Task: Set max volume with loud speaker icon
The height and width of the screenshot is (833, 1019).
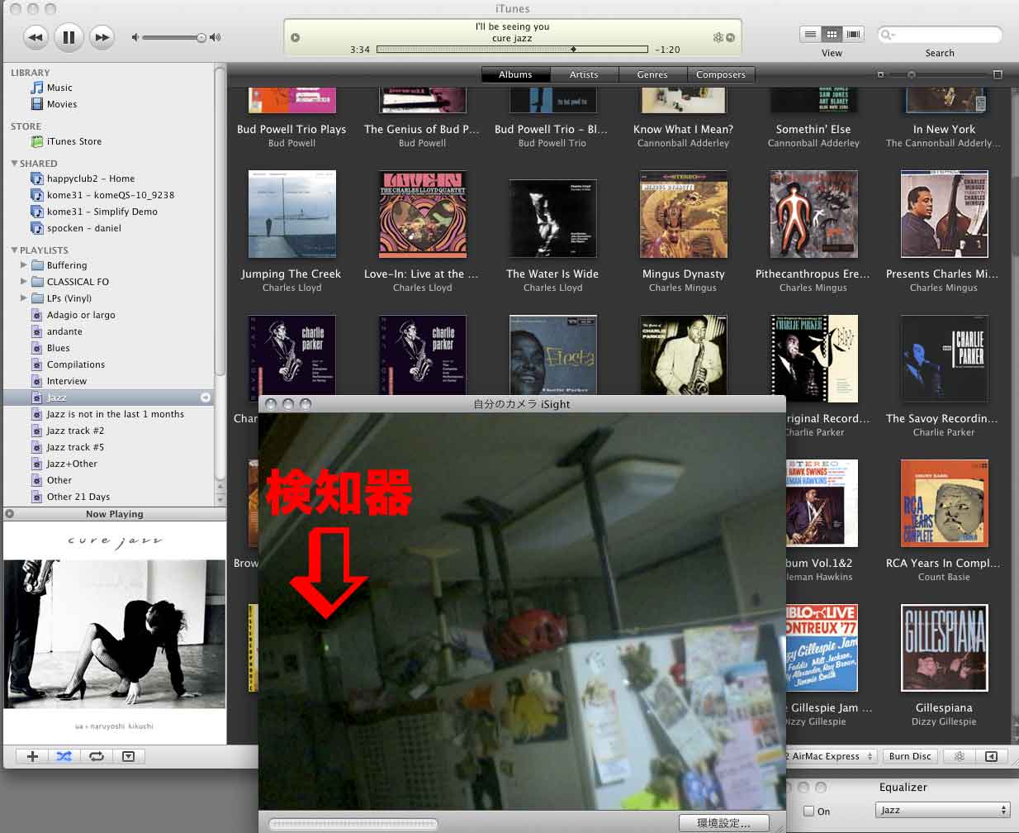Action: coord(216,37)
